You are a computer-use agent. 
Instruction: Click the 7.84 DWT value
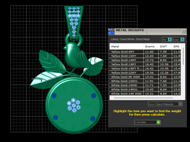(163, 56)
